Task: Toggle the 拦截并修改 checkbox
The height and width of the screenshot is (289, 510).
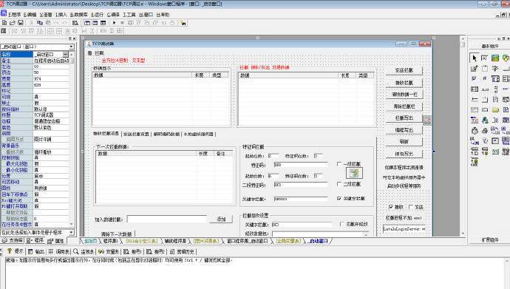Action: [341, 224]
